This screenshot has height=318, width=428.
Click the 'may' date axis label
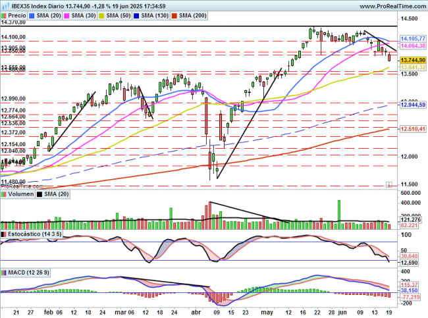pos(267,312)
